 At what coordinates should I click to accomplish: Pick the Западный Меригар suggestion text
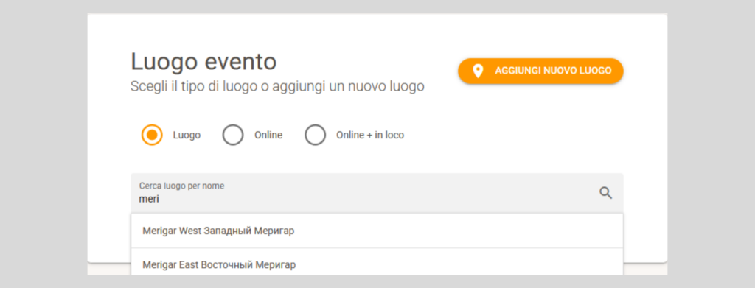coord(249,231)
